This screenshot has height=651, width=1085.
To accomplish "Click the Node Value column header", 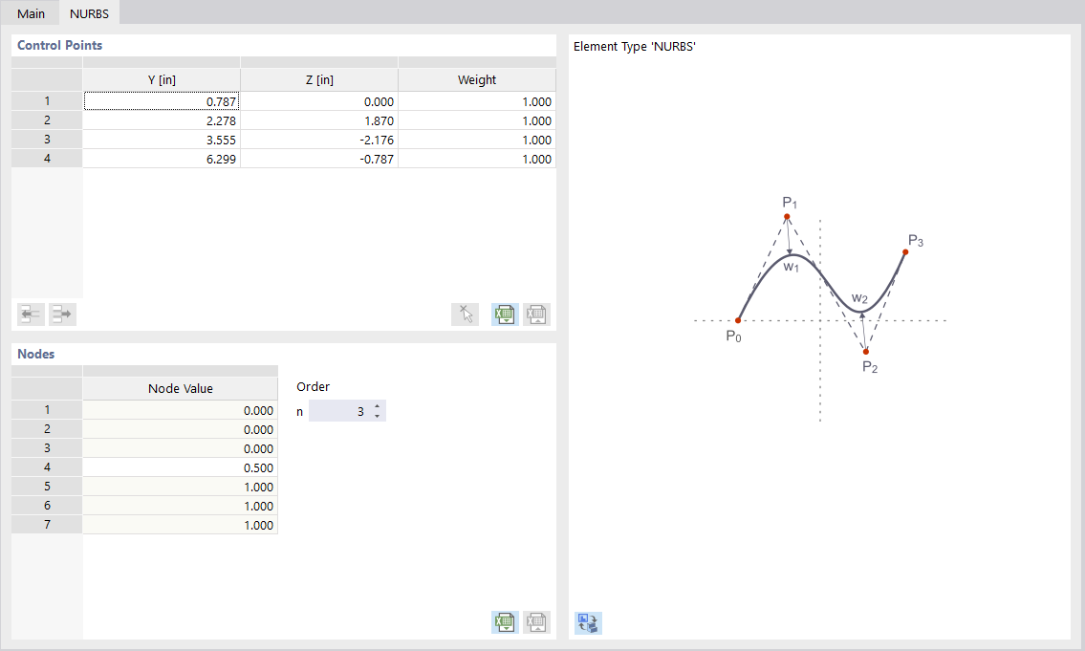I will (180, 387).
